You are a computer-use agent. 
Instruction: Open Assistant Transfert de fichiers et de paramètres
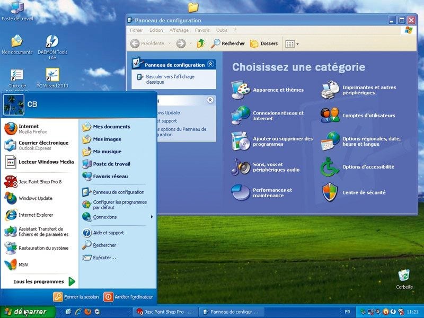point(39,232)
